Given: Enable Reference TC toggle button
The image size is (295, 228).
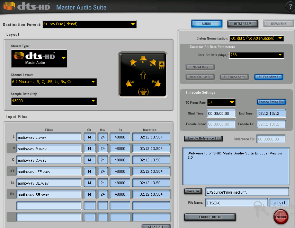Looking at the screenshot, I should (203, 138).
